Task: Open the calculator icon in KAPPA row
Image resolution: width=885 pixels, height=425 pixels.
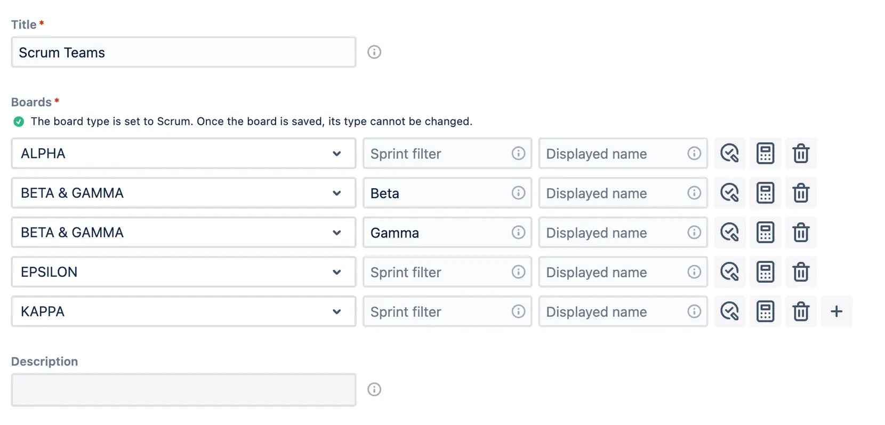Action: (766, 311)
